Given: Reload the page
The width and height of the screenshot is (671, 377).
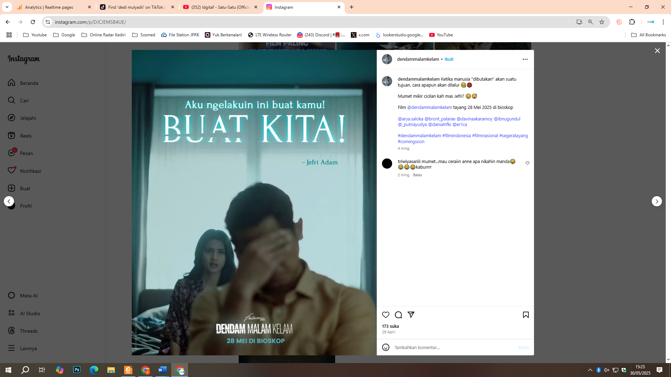Looking at the screenshot, I should (33, 22).
